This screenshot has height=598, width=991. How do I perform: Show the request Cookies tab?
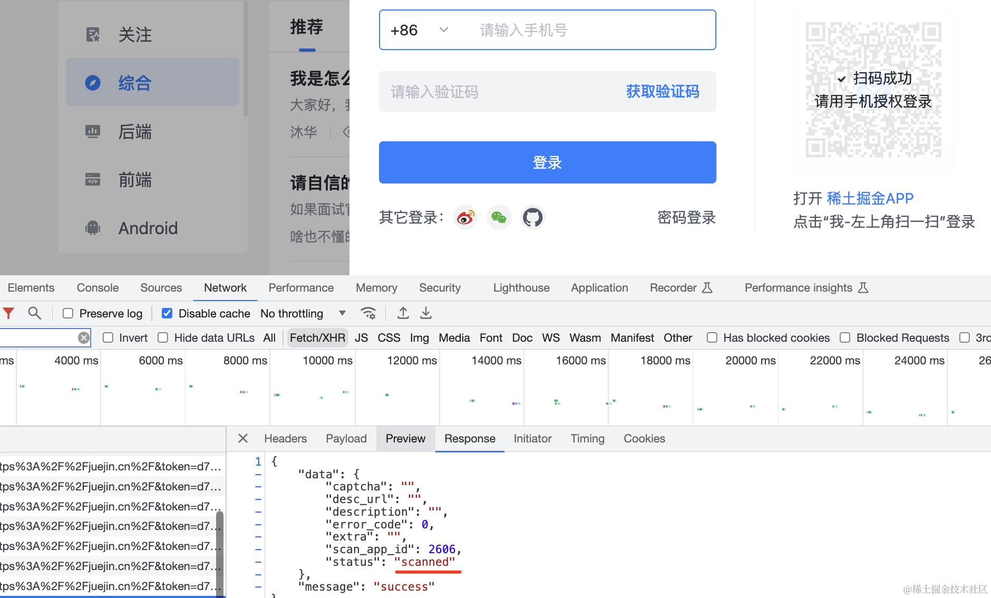pos(644,438)
